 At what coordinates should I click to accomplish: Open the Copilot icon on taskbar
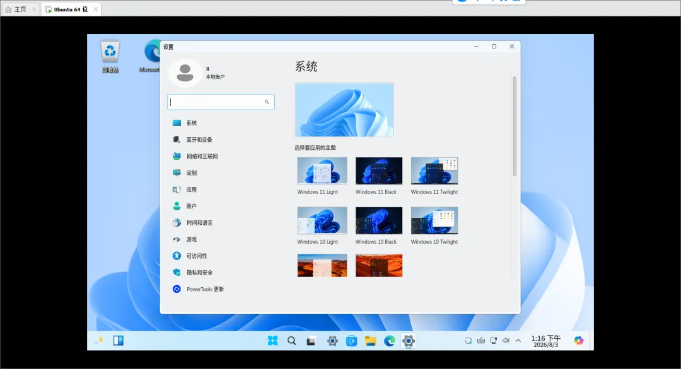tap(578, 341)
